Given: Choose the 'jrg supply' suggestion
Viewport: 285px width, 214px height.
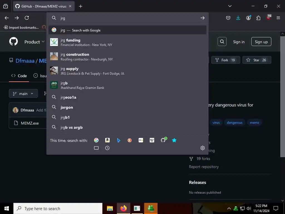Looking at the screenshot, I should click(127, 71).
